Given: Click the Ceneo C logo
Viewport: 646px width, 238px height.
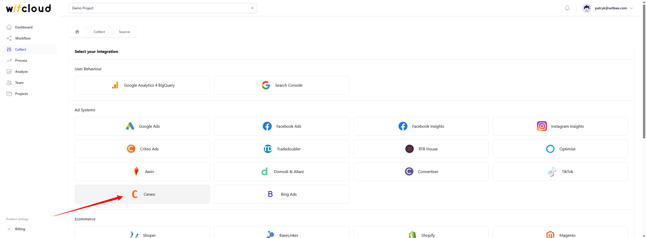Looking at the screenshot, I should (135, 194).
